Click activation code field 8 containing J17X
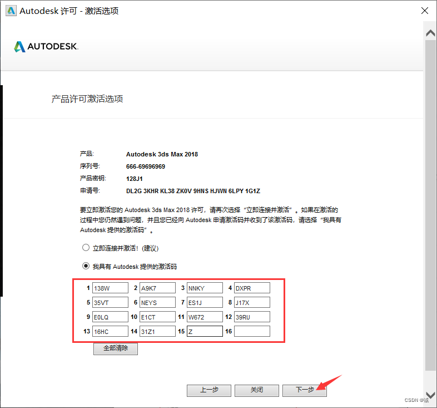Viewport: 437px width, 408px height. coord(252,302)
